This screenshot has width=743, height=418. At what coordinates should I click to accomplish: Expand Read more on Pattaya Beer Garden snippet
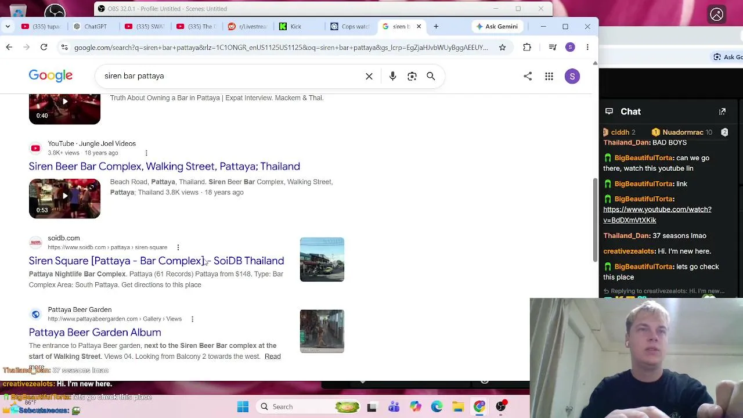coord(272,356)
